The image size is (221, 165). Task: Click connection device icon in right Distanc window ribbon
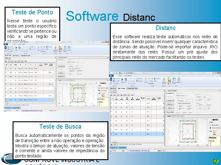(x=111, y=79)
